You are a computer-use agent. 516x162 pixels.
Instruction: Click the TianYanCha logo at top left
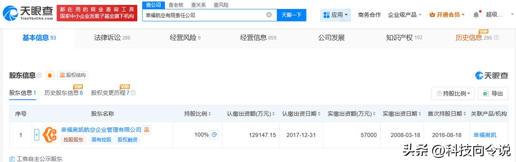click(27, 13)
